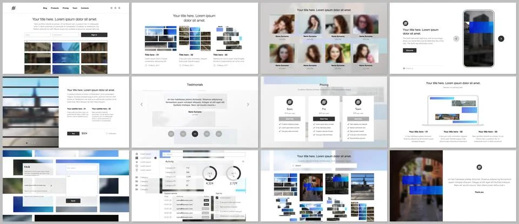Click the Buy button next to $324

point(73,134)
